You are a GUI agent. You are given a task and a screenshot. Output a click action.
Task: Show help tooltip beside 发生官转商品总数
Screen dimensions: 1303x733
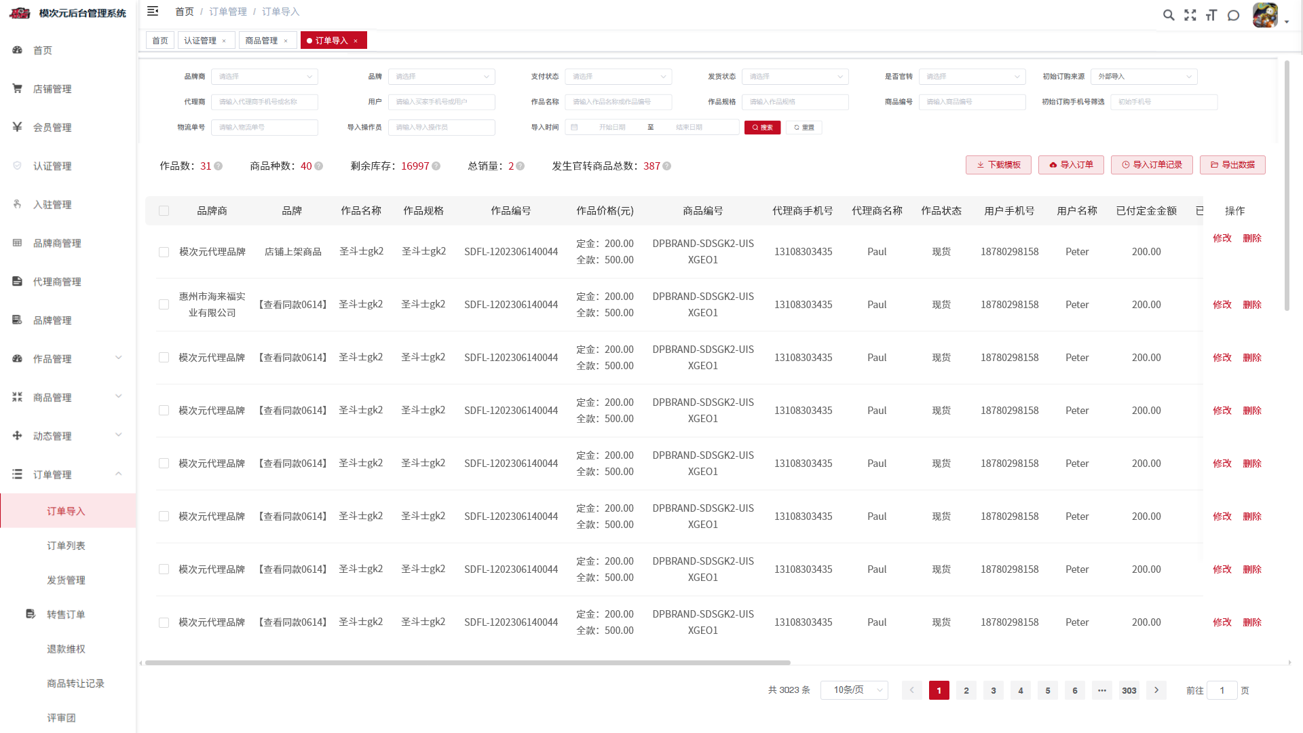(x=667, y=166)
